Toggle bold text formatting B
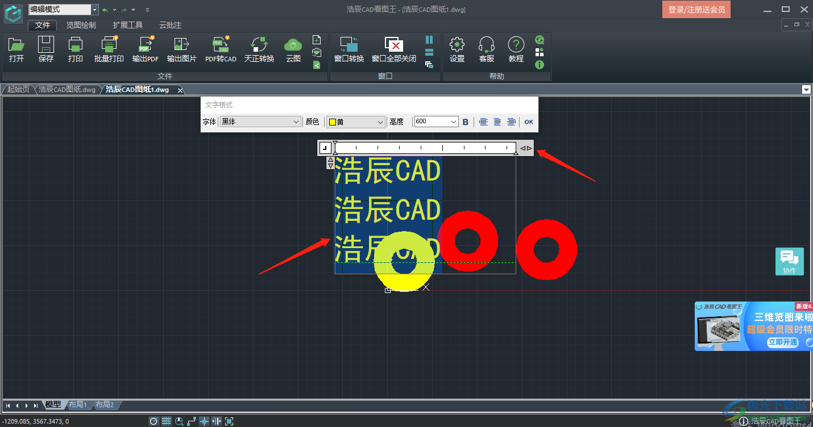Viewport: 813px width, 427px height. coord(466,122)
